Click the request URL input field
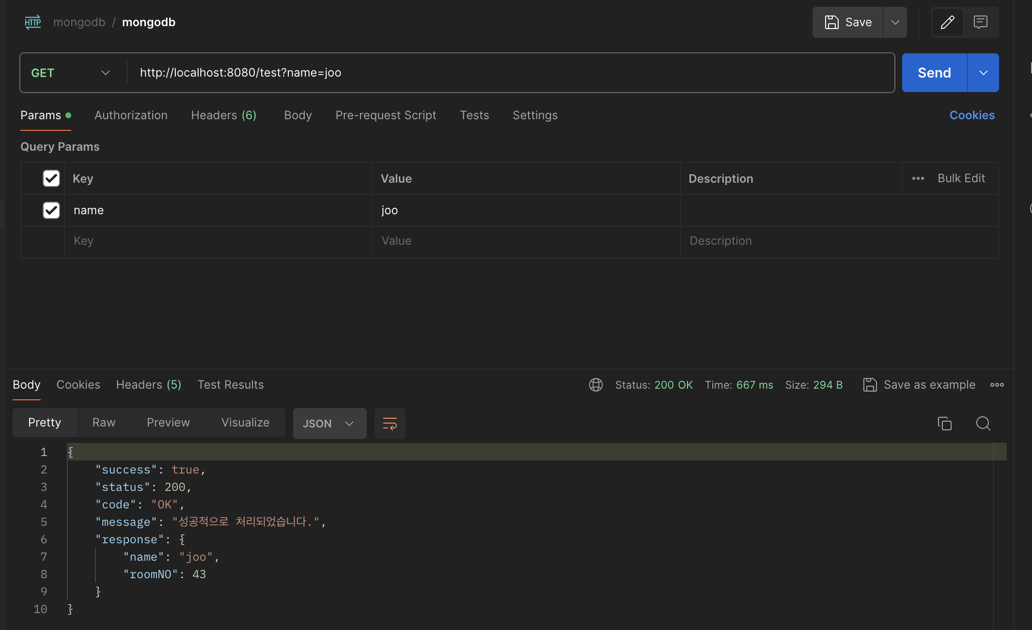 click(509, 73)
